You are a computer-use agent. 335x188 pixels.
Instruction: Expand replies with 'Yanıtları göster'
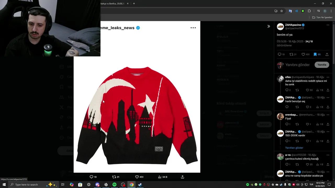click(x=294, y=148)
